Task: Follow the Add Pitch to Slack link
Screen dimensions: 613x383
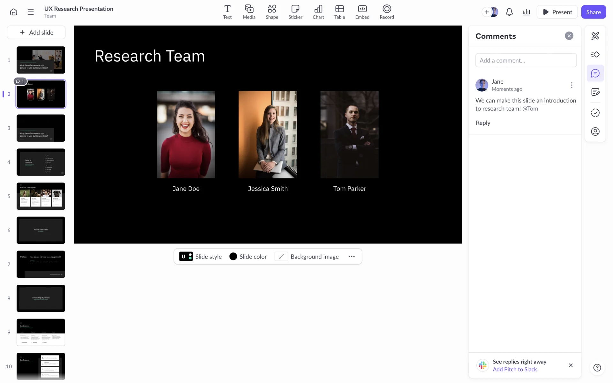Action: (515, 369)
